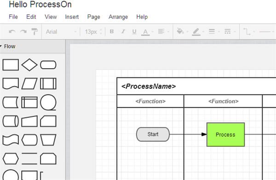Viewport: 276px width, 180px height.
Task: Click the second <Function> lane header above Process
Action: (224, 101)
